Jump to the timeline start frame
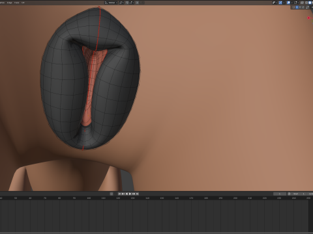The image size is (313, 234). (119, 194)
